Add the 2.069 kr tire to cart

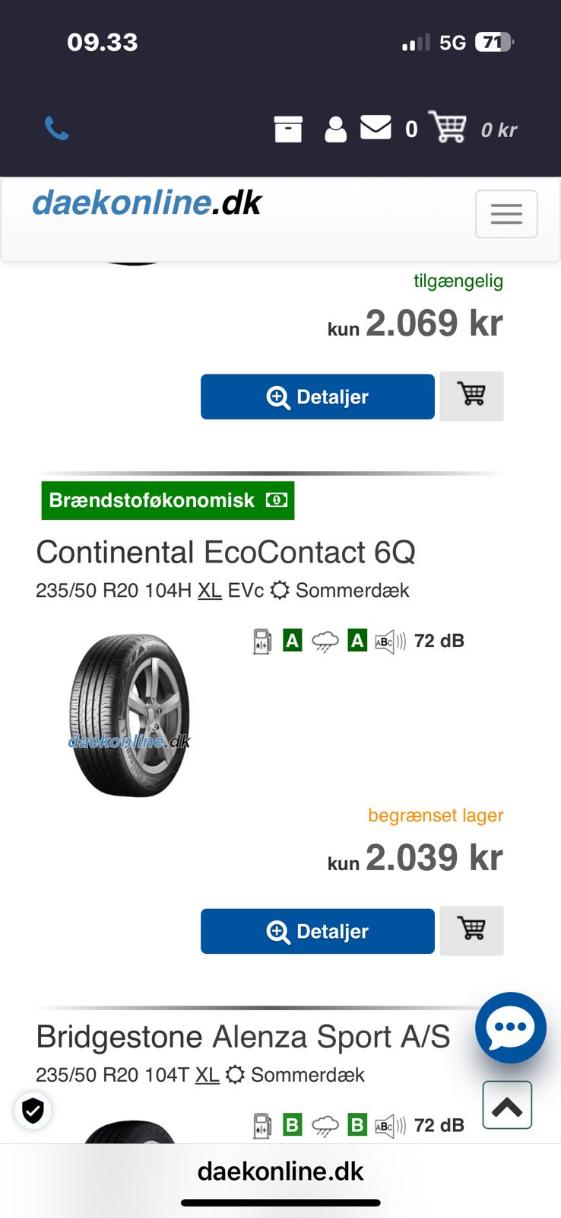point(471,396)
